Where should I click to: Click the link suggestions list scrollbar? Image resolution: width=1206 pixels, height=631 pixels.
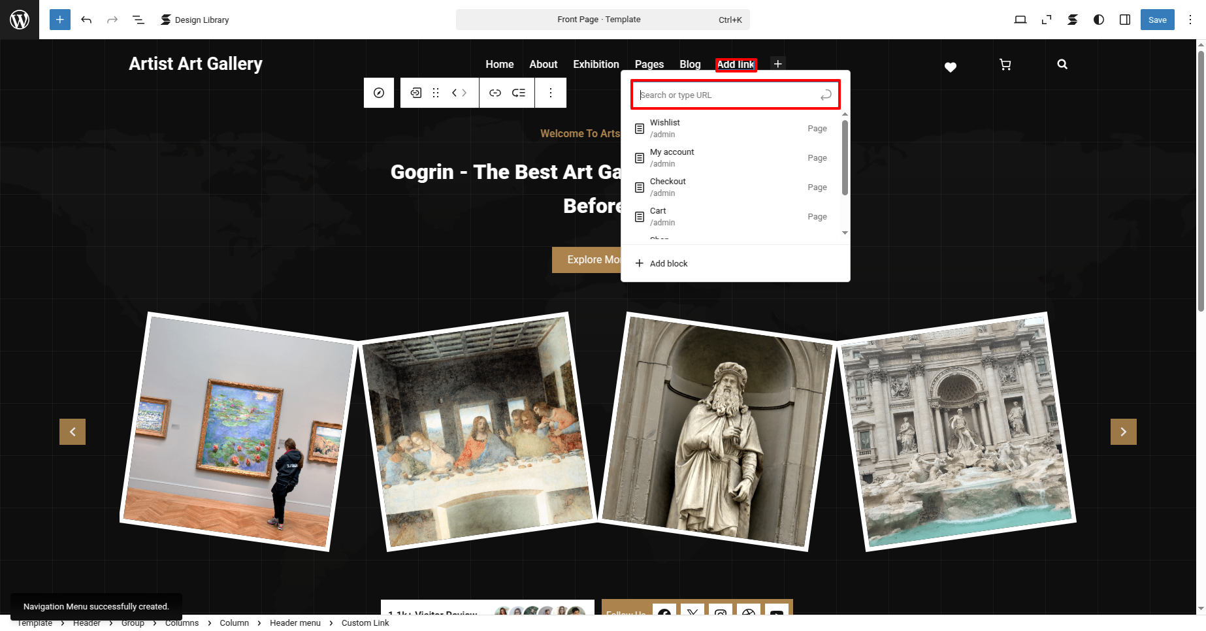click(845, 157)
